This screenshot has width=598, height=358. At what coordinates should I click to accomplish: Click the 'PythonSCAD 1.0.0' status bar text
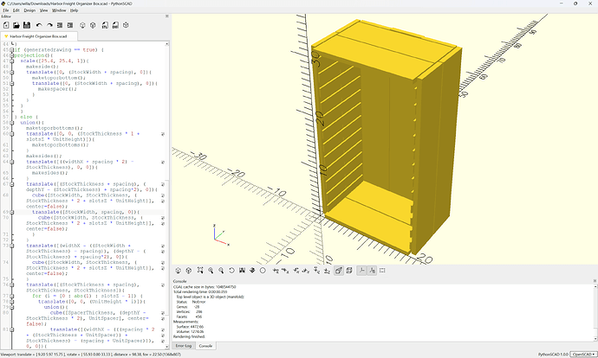(553, 355)
